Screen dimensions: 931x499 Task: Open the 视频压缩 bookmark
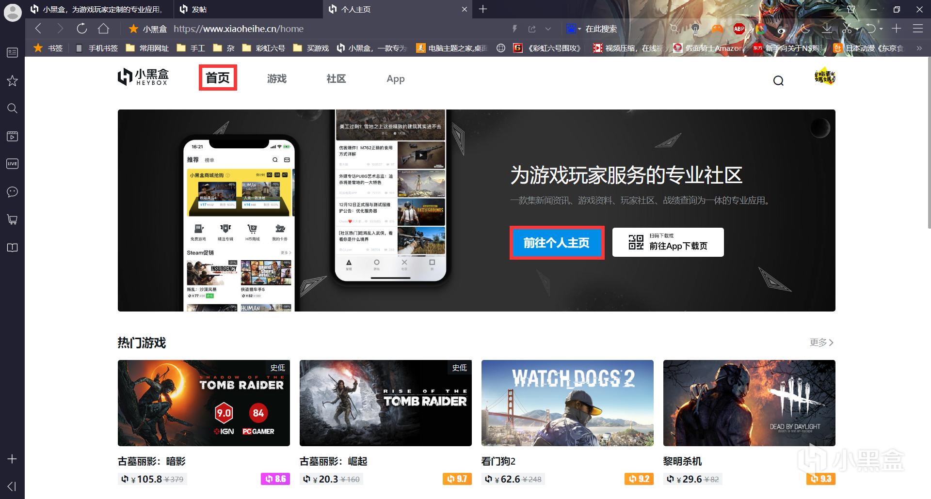pos(628,48)
